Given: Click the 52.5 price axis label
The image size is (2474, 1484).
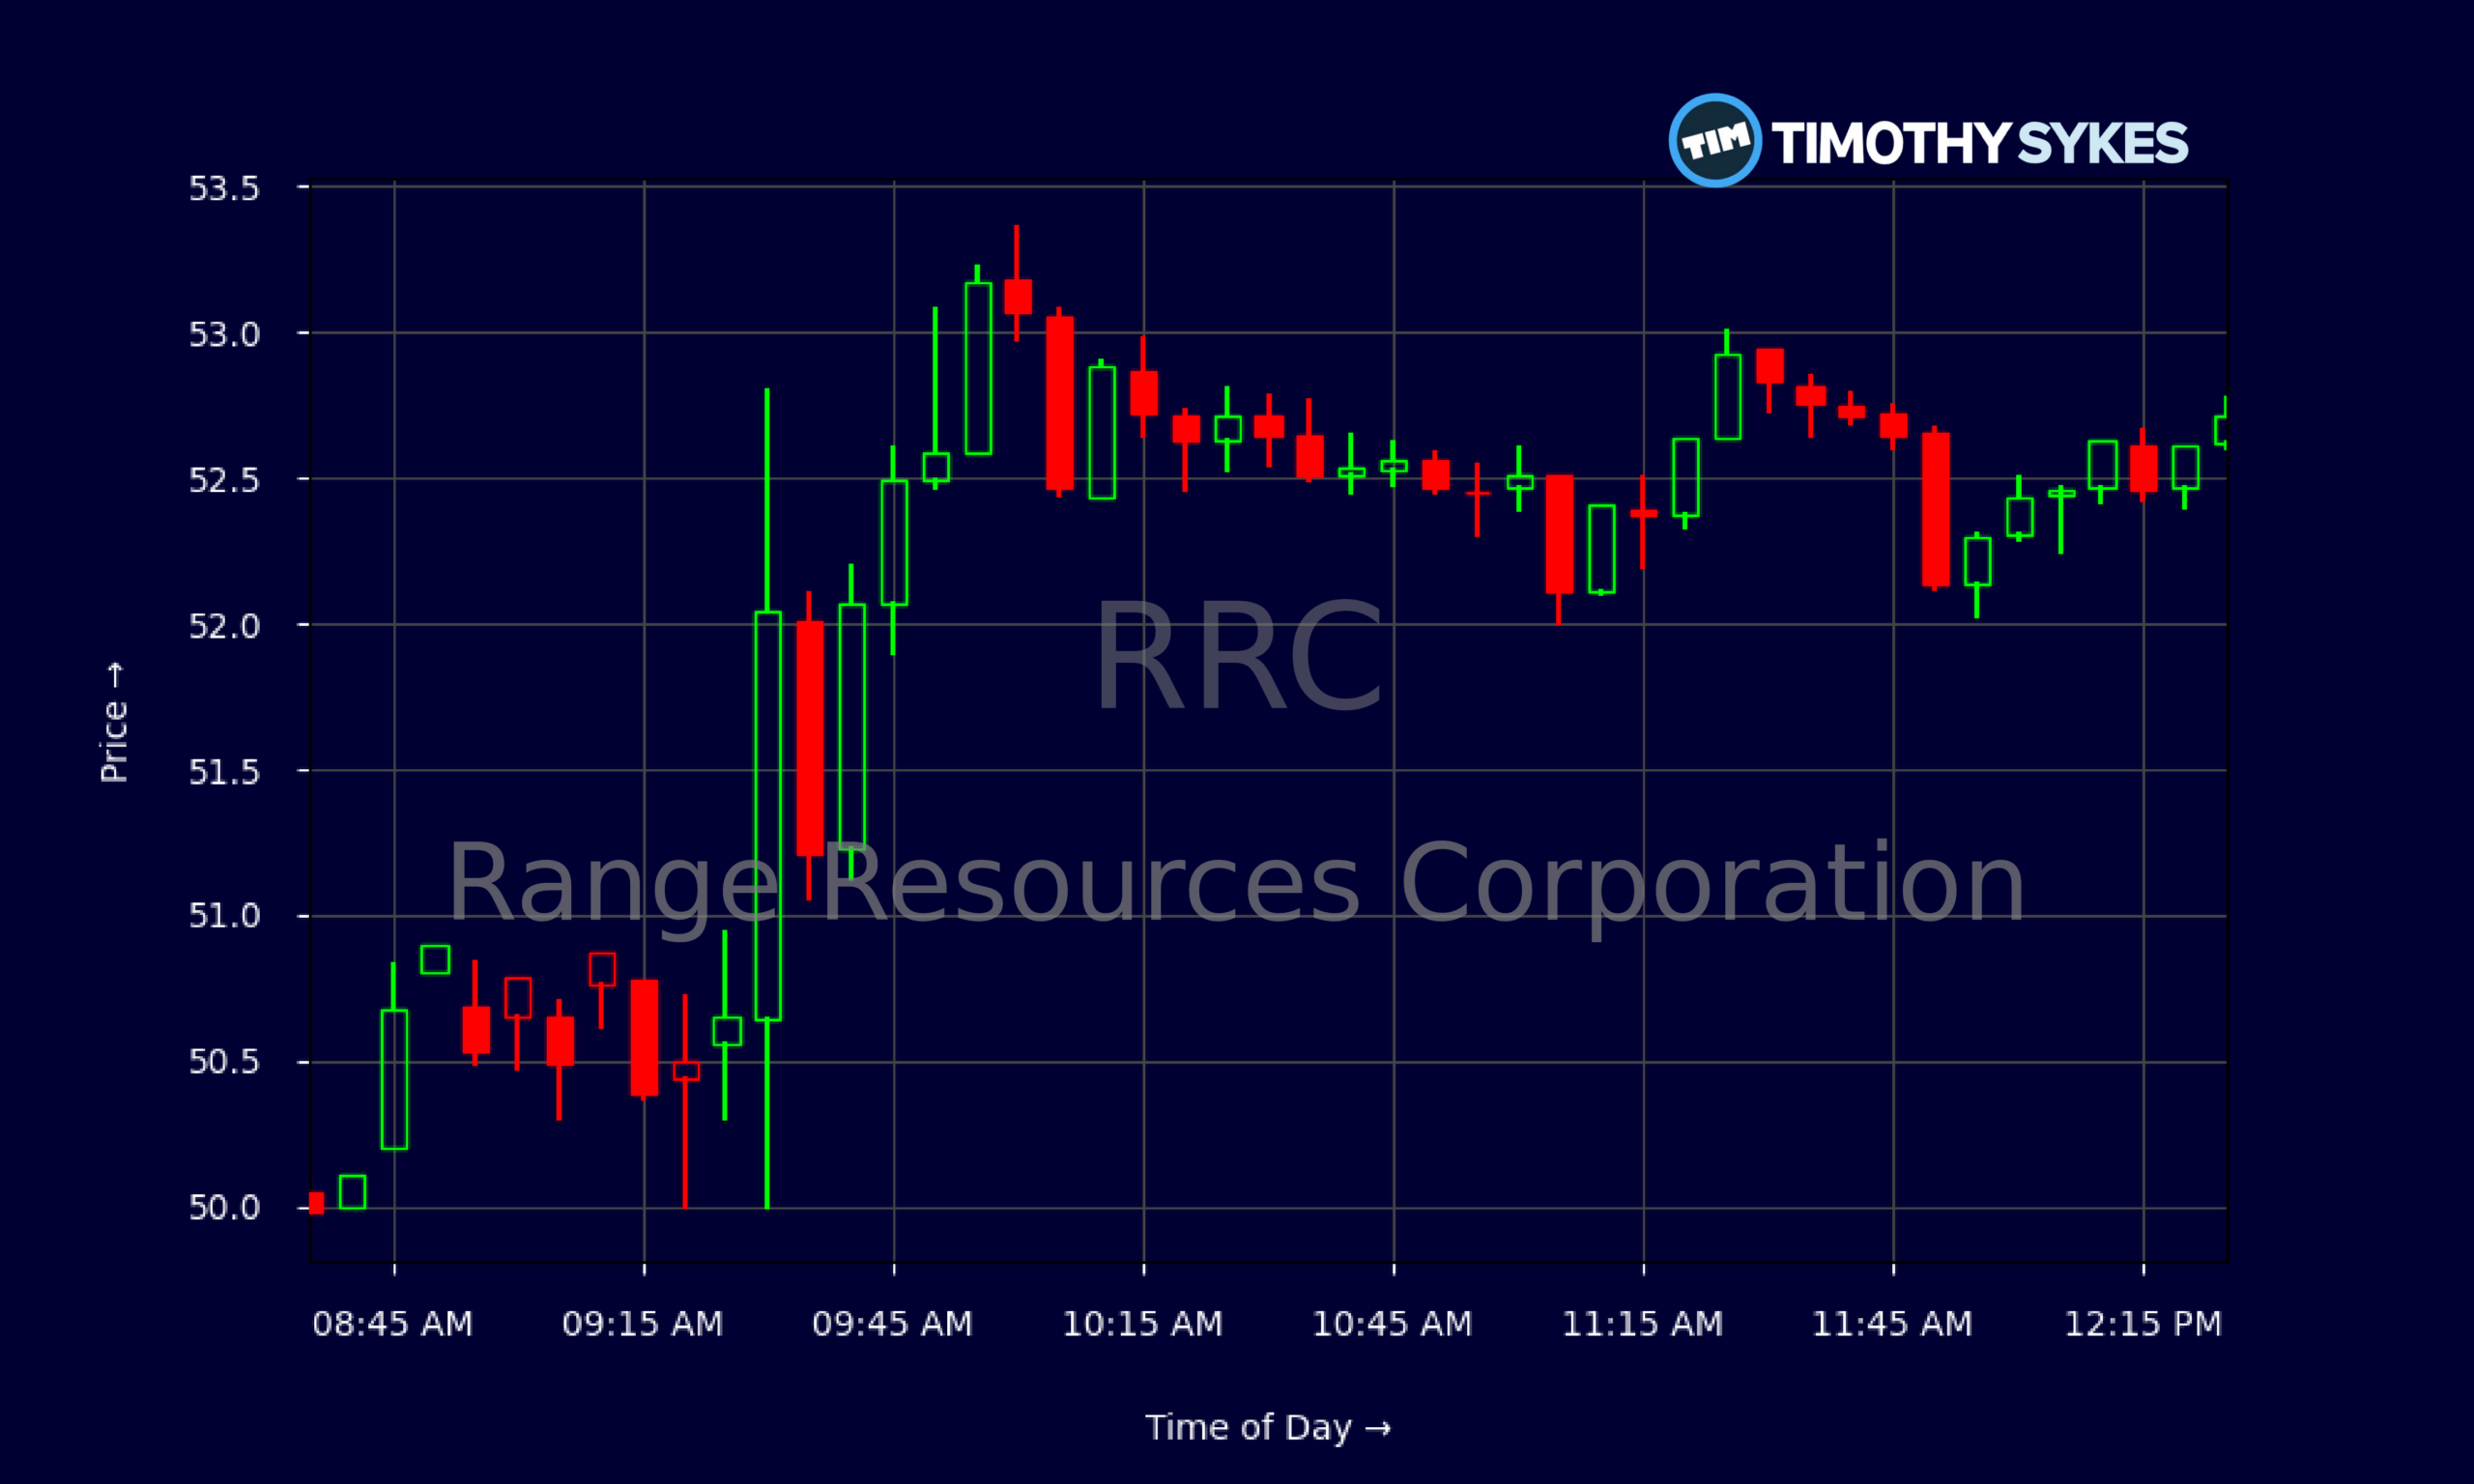Looking at the screenshot, I should pyautogui.click(x=224, y=480).
